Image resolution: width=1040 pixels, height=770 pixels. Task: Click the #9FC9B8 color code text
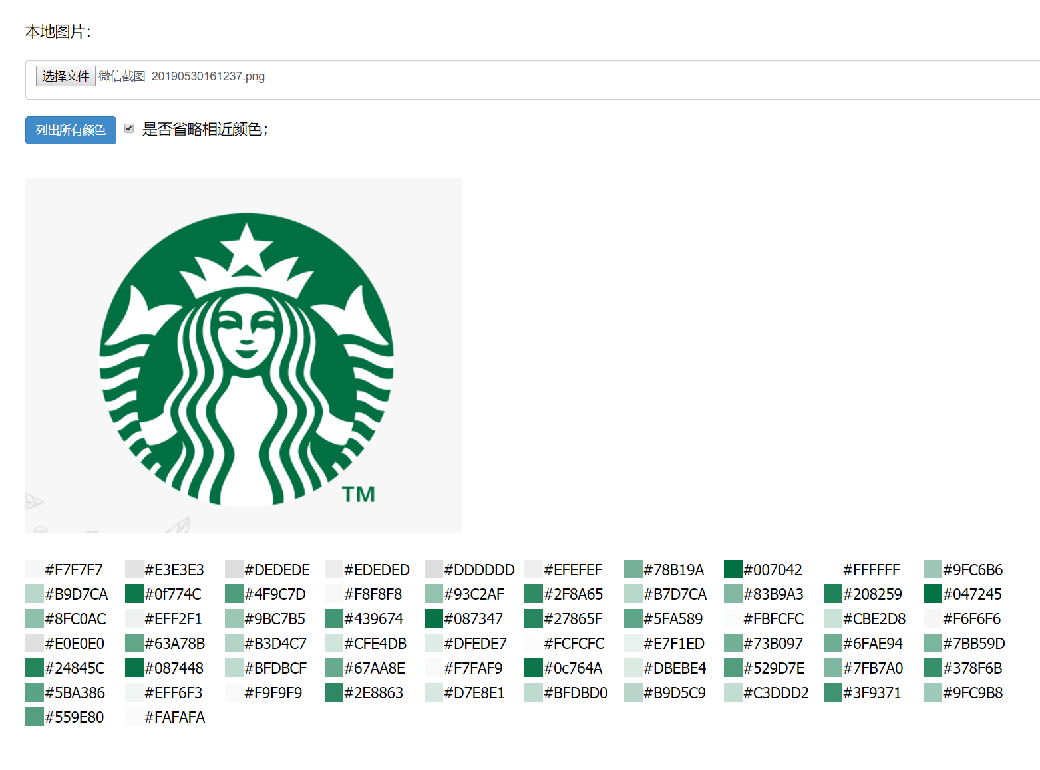click(x=973, y=693)
